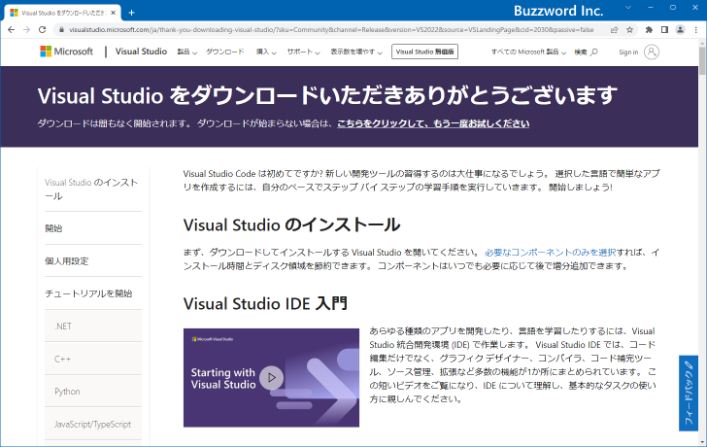Viewport: 707px width, 447px height.
Task: Toggle the browser side panel icon
Action: 664,30
